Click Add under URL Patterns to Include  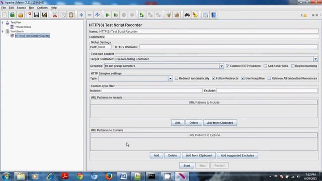coord(178,123)
